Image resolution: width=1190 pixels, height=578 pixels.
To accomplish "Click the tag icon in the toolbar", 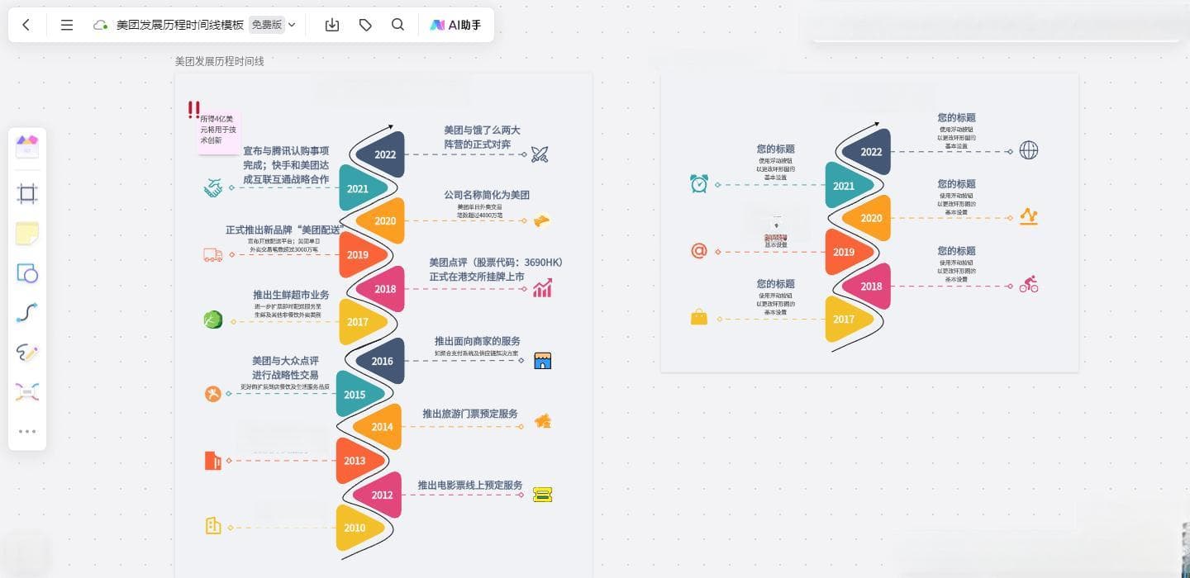I will [x=365, y=25].
